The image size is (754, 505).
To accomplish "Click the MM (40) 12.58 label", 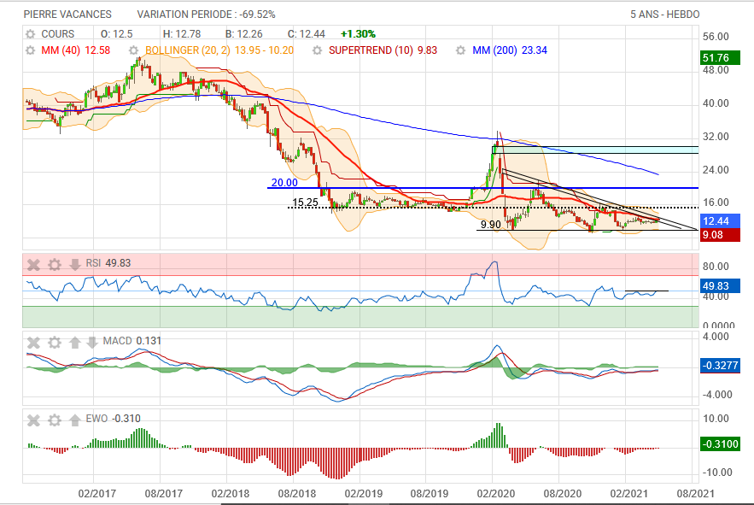I will click(76, 50).
